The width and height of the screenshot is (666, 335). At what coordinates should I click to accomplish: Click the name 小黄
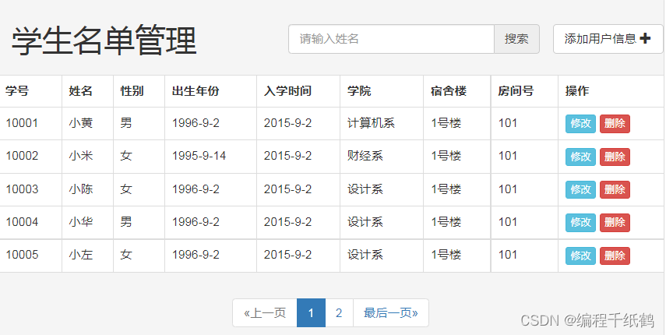pos(81,123)
